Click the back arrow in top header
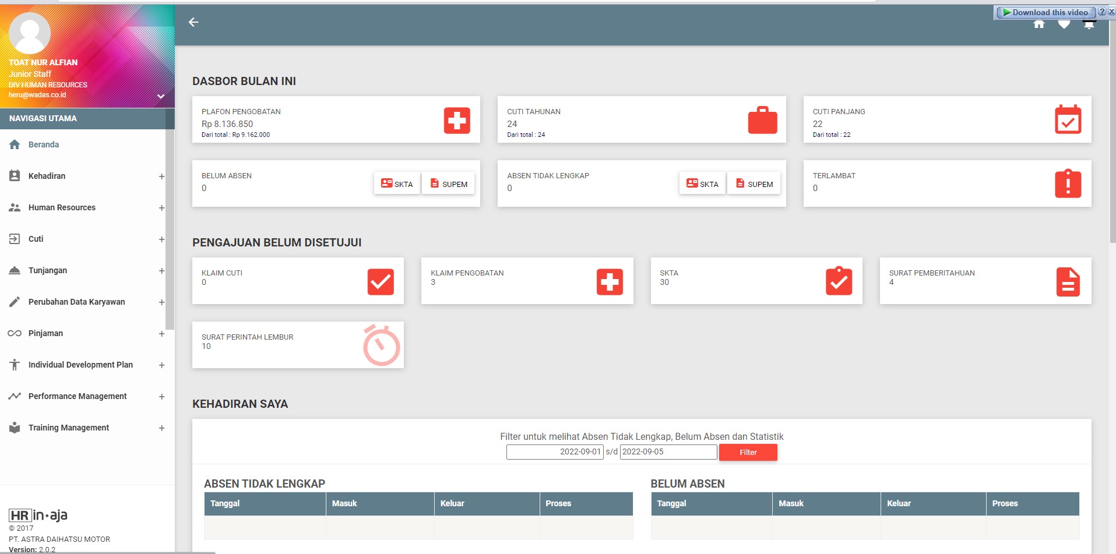The height and width of the screenshot is (554, 1116). point(193,22)
